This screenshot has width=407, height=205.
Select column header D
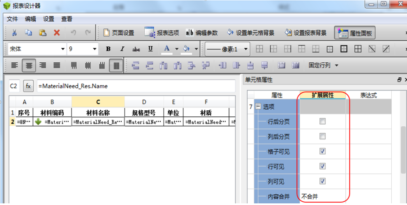[x=144, y=102]
